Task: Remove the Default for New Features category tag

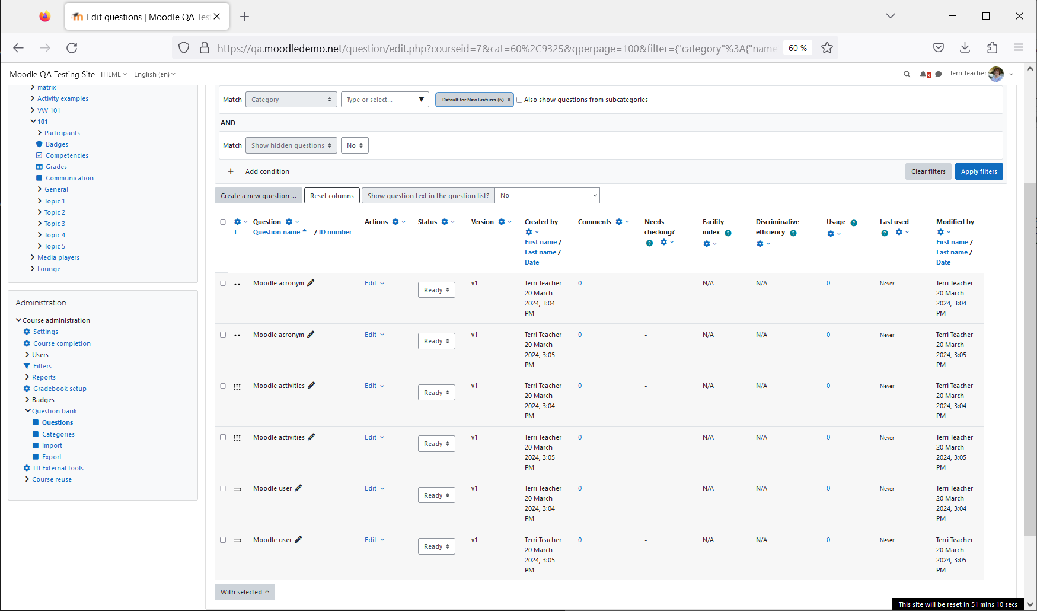Action: 509,100
